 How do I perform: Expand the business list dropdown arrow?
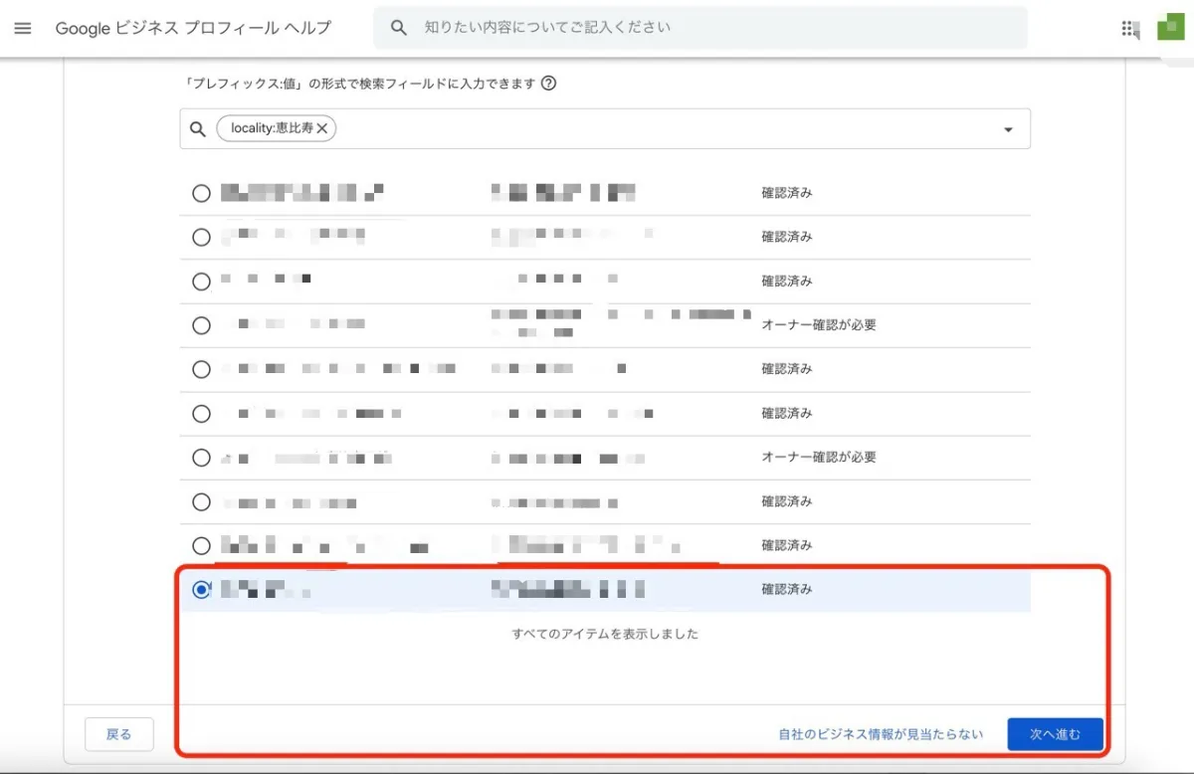[x=1008, y=128]
